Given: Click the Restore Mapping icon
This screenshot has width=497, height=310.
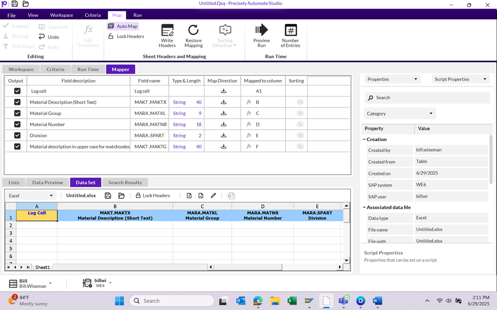Looking at the screenshot, I should tap(193, 31).
